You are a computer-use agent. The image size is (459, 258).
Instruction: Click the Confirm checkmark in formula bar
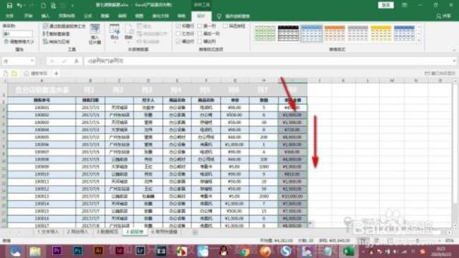coord(64,61)
